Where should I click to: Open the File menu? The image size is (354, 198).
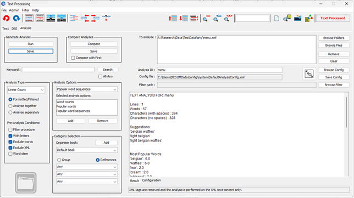[4, 10]
